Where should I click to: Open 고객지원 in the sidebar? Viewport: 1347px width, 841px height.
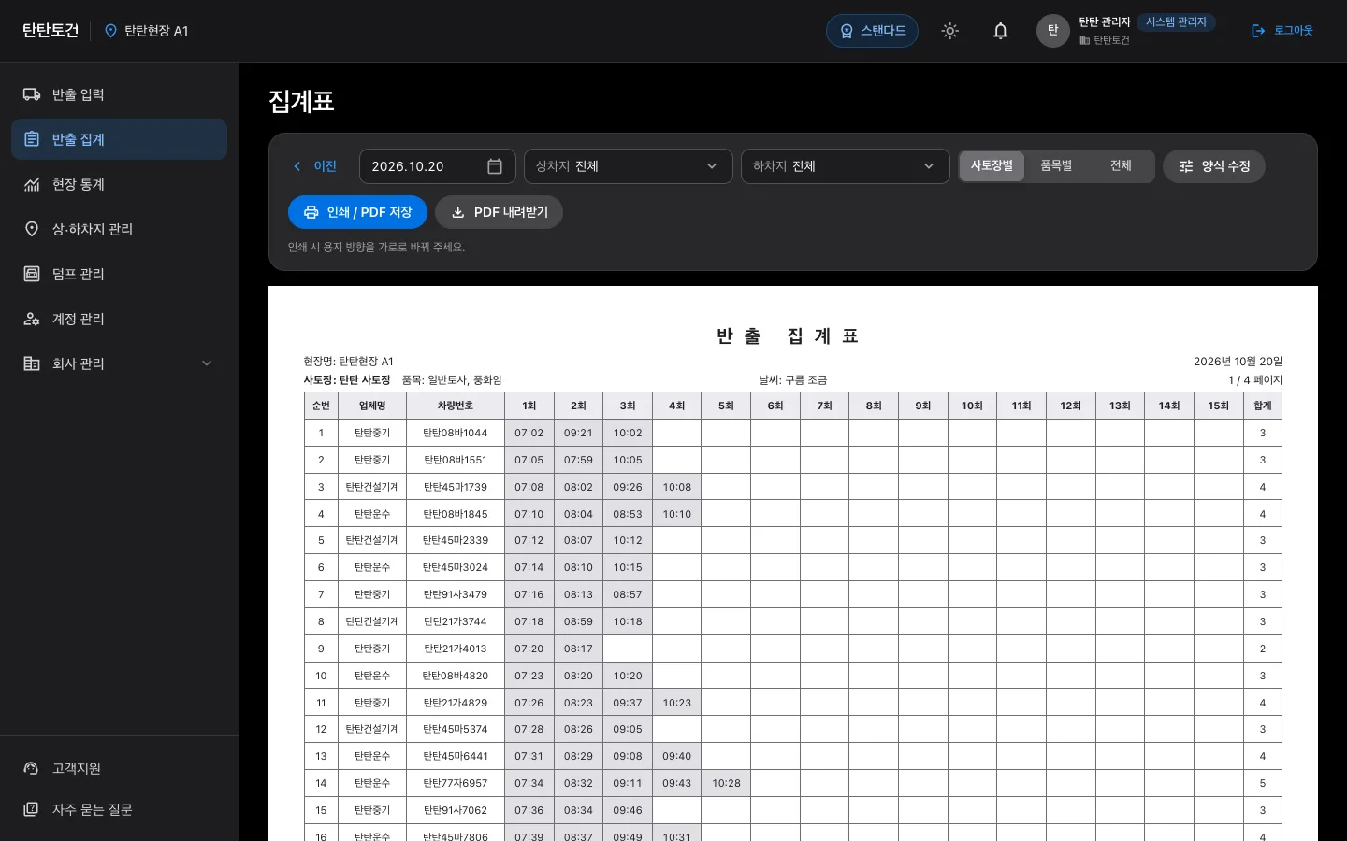point(120,768)
